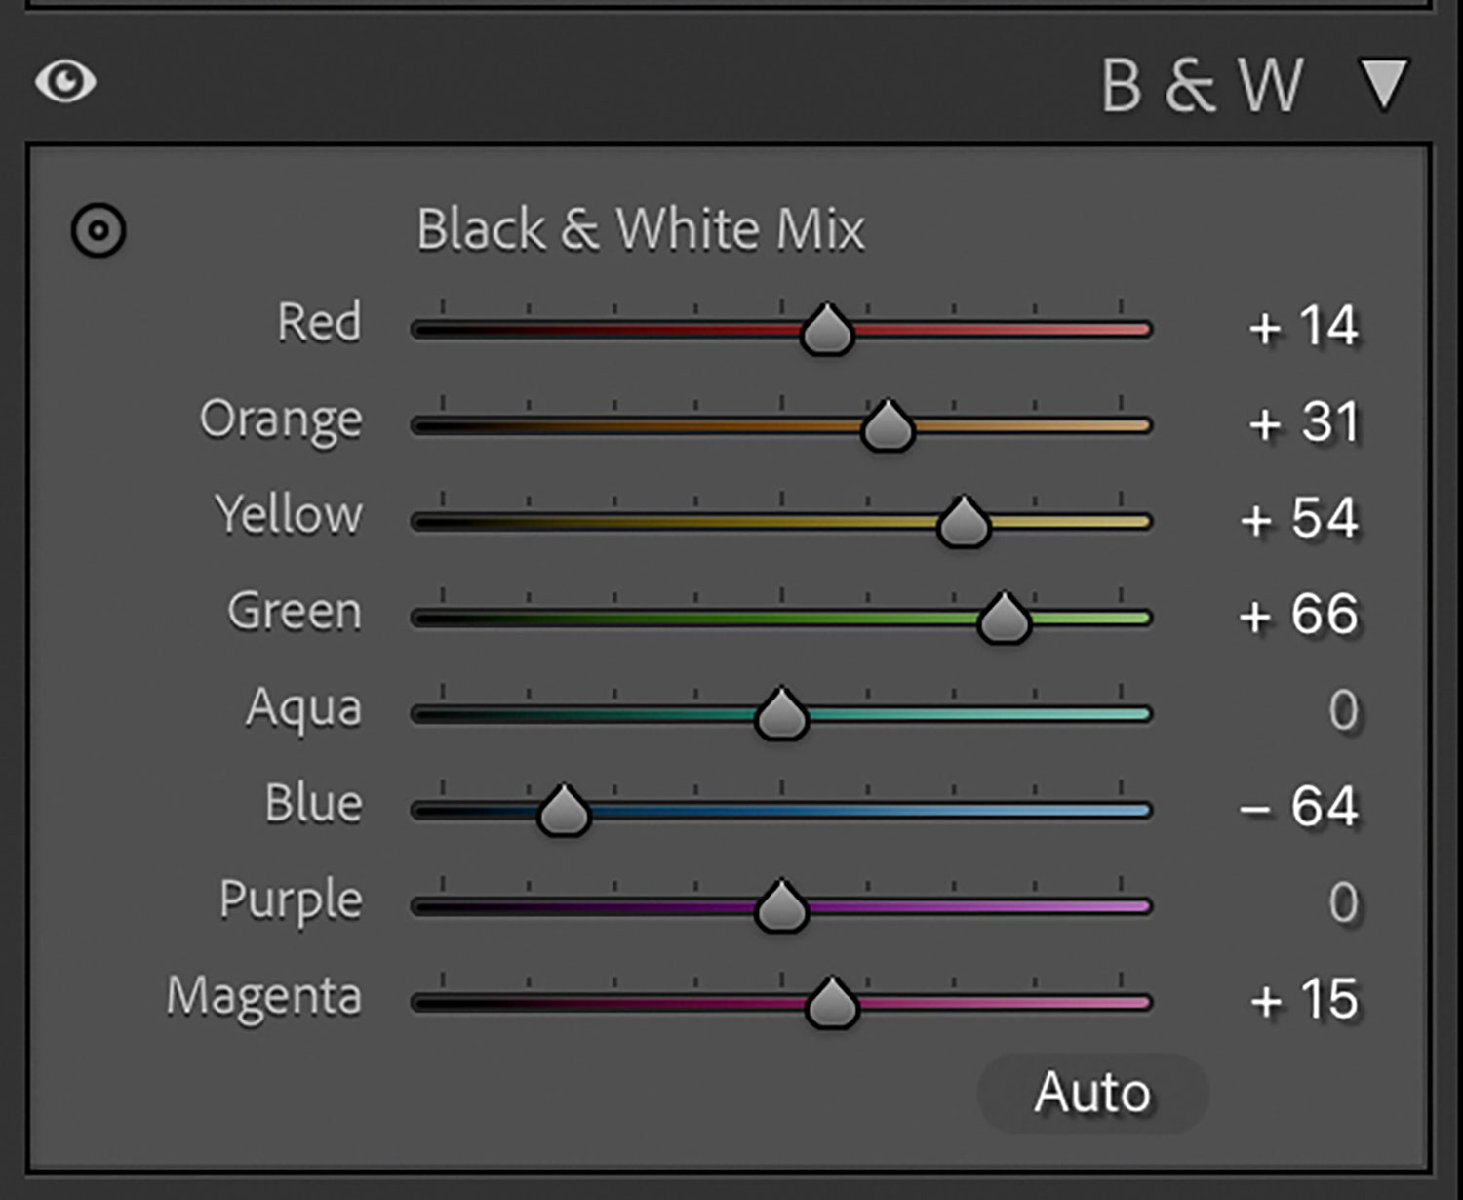Click the Purple slider handle
The height and width of the screenshot is (1200, 1463).
pos(781,907)
